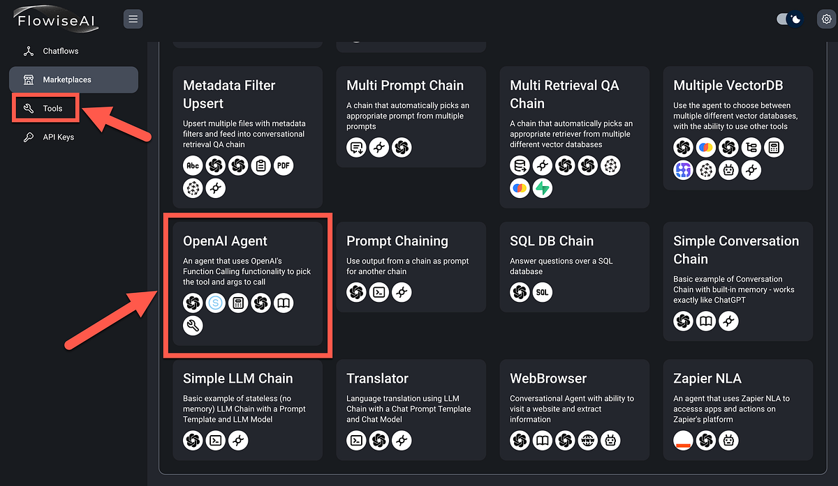Open the settings gear in the top right
The width and height of the screenshot is (838, 486).
coord(827,19)
